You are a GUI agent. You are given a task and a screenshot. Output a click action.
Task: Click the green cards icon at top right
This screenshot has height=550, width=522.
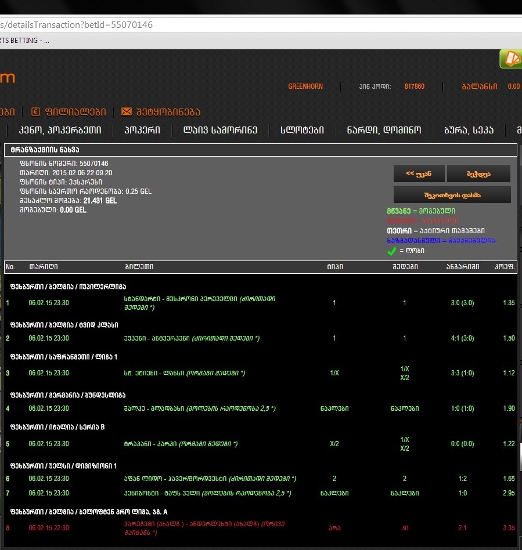point(510,59)
